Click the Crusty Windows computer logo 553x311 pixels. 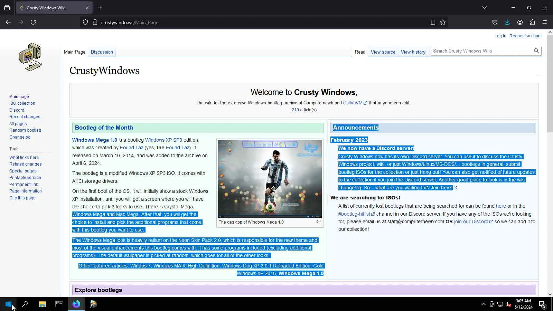(x=30, y=57)
